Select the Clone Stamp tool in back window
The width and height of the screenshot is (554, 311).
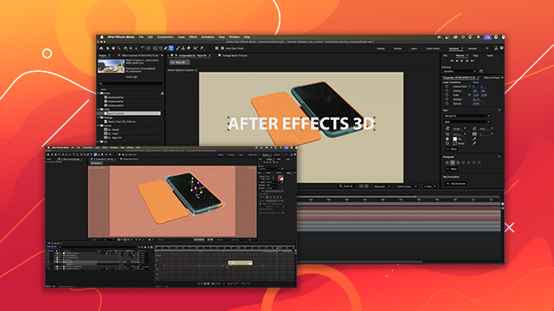pyautogui.click(x=183, y=48)
